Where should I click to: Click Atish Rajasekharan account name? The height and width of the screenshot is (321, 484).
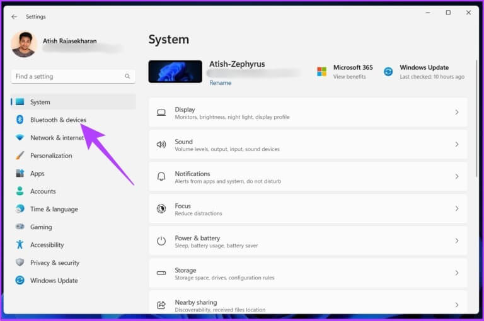coord(70,41)
